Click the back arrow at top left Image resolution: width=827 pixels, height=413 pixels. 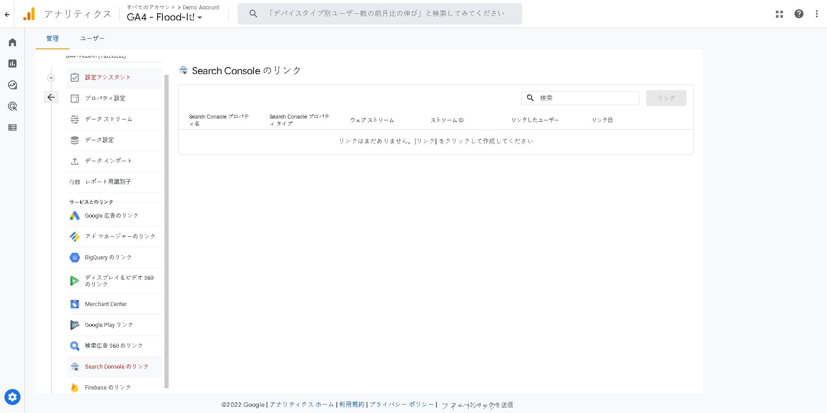click(7, 14)
